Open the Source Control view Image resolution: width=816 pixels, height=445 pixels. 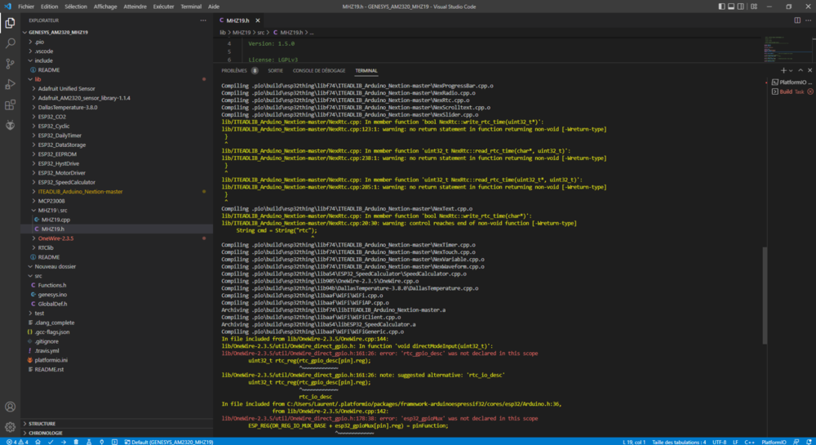10,64
